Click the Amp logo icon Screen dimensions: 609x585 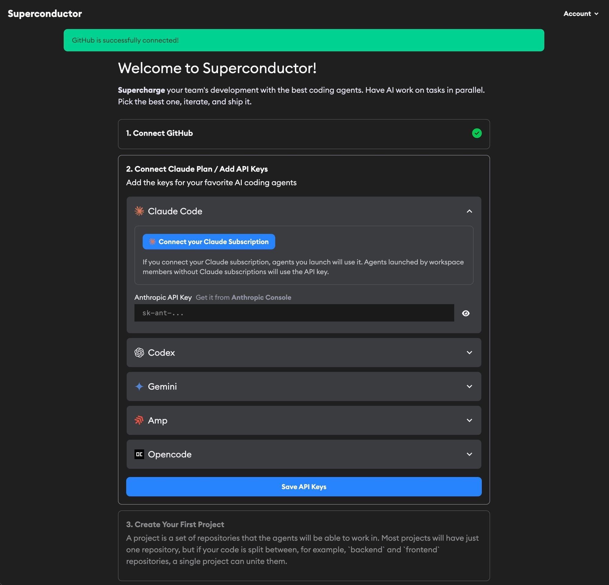coord(139,420)
